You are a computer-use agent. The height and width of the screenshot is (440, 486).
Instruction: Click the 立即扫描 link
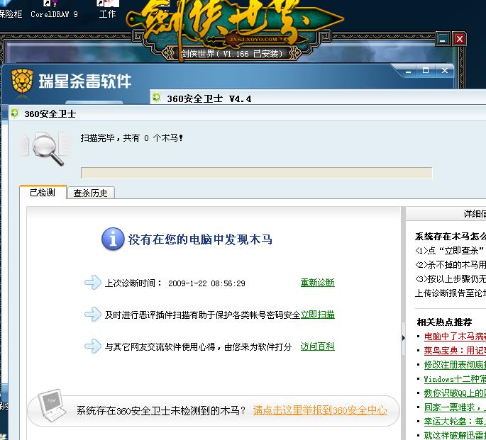318,315
